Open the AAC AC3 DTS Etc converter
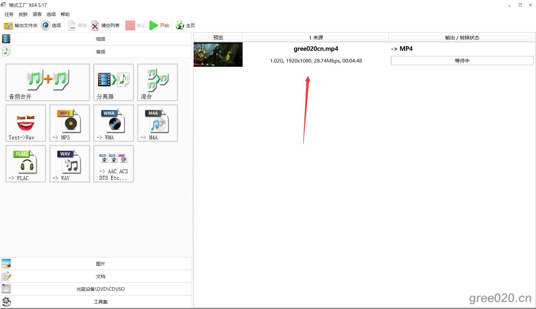Viewport: 536px width, 309px height. tap(113, 164)
